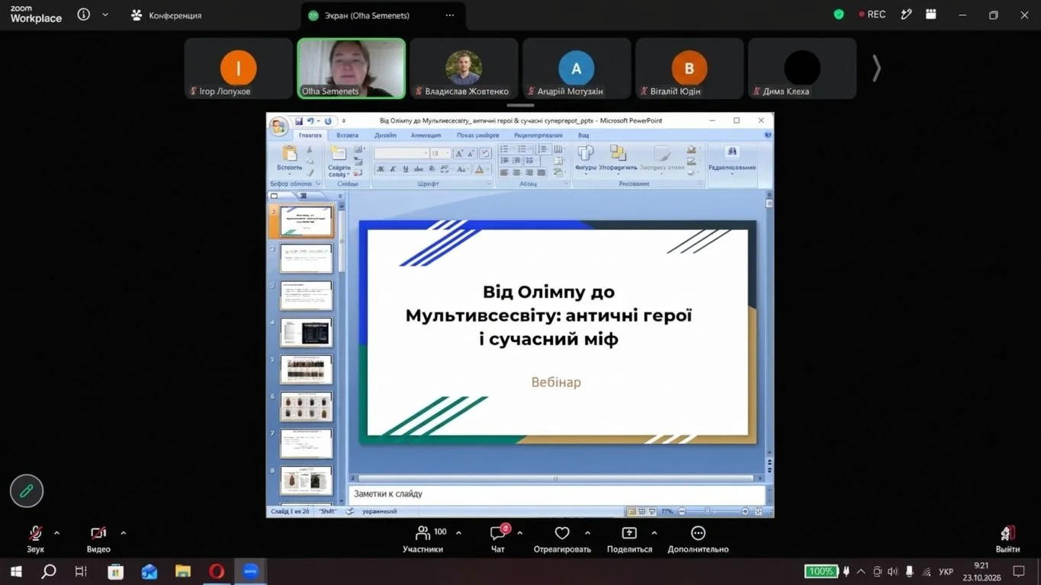The width and height of the screenshot is (1041, 585).
Task: Open Opera from the Windows taskbar
Action: pyautogui.click(x=217, y=571)
